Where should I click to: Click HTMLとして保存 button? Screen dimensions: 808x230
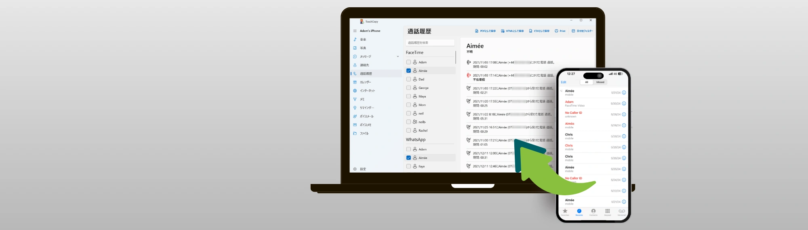(512, 31)
